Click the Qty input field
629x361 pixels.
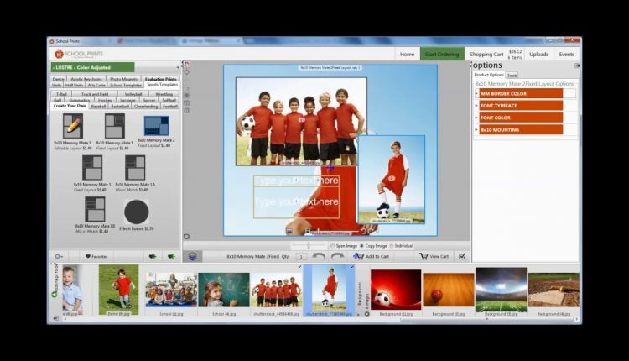[x=301, y=256]
